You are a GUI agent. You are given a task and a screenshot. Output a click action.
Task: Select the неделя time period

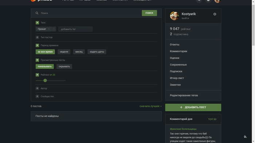pyautogui.click(x=64, y=52)
